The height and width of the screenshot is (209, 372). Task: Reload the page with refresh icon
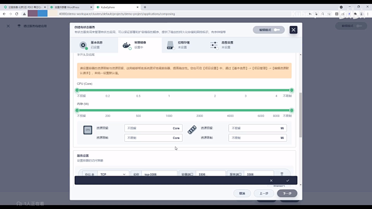click(x=16, y=14)
